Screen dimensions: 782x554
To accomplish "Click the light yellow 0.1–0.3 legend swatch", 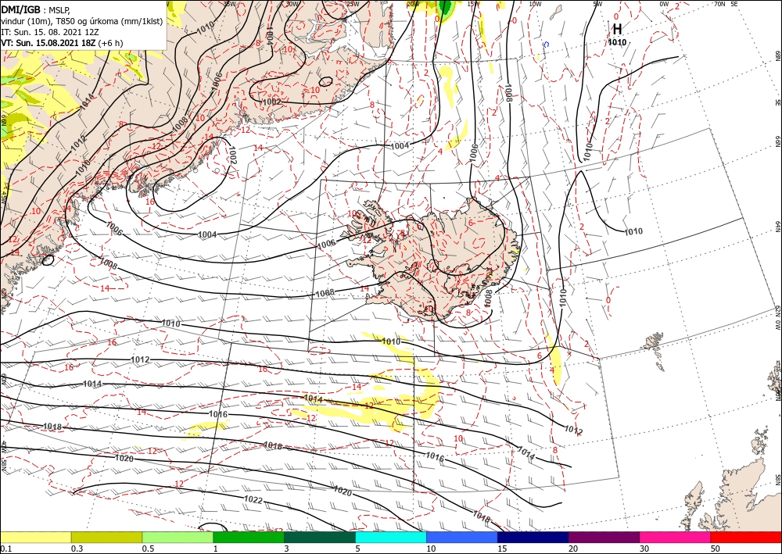I will (x=35, y=537).
